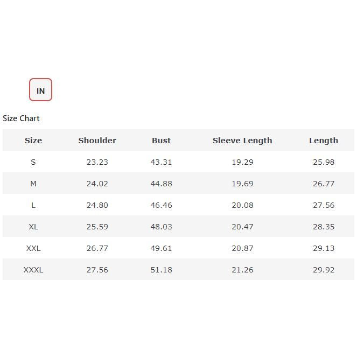Image resolution: width=357 pixels, height=357 pixels.
Task: Select the Length column header
Action: tap(324, 141)
